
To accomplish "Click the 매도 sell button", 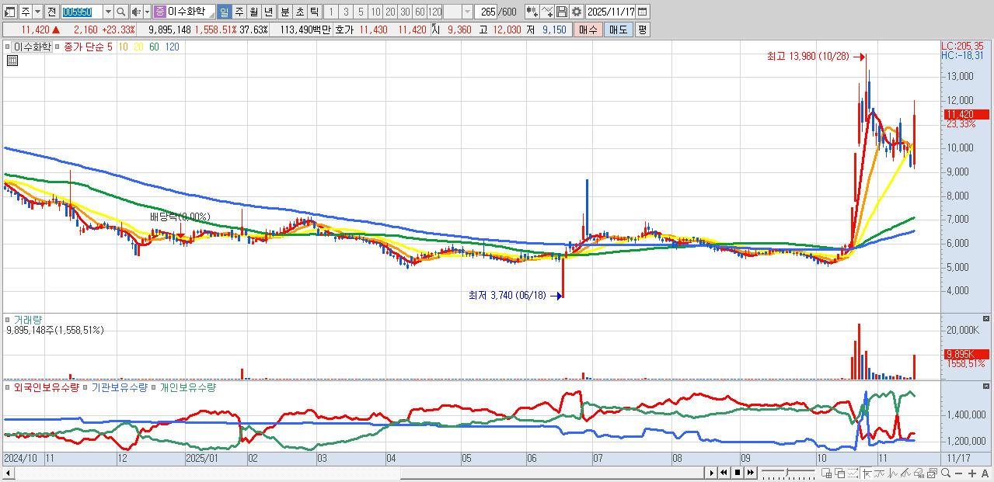I will click(618, 29).
